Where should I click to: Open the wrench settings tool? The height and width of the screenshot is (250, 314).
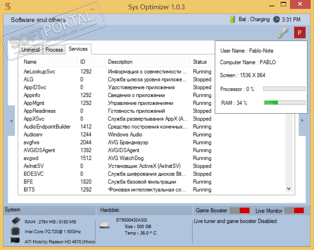coord(283,33)
